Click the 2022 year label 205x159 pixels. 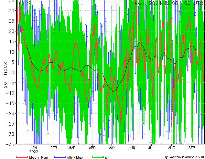[34, 152]
